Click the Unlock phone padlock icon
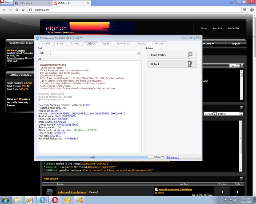Viewport: 256px width, 204px height. point(190,64)
